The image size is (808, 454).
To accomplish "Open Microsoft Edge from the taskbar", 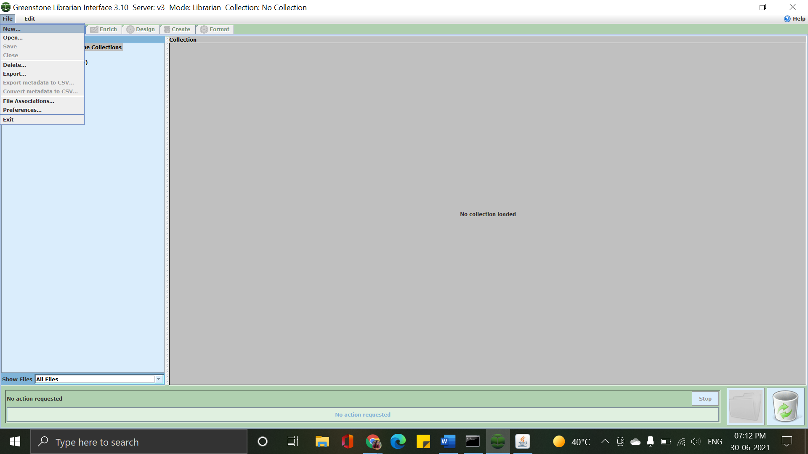I will [x=398, y=441].
